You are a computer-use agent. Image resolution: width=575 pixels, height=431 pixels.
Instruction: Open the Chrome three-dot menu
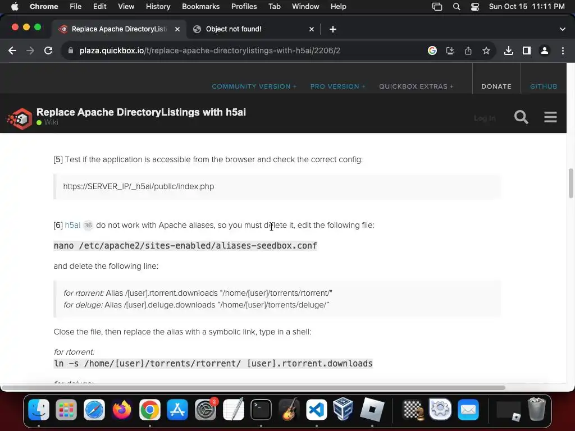click(x=563, y=51)
